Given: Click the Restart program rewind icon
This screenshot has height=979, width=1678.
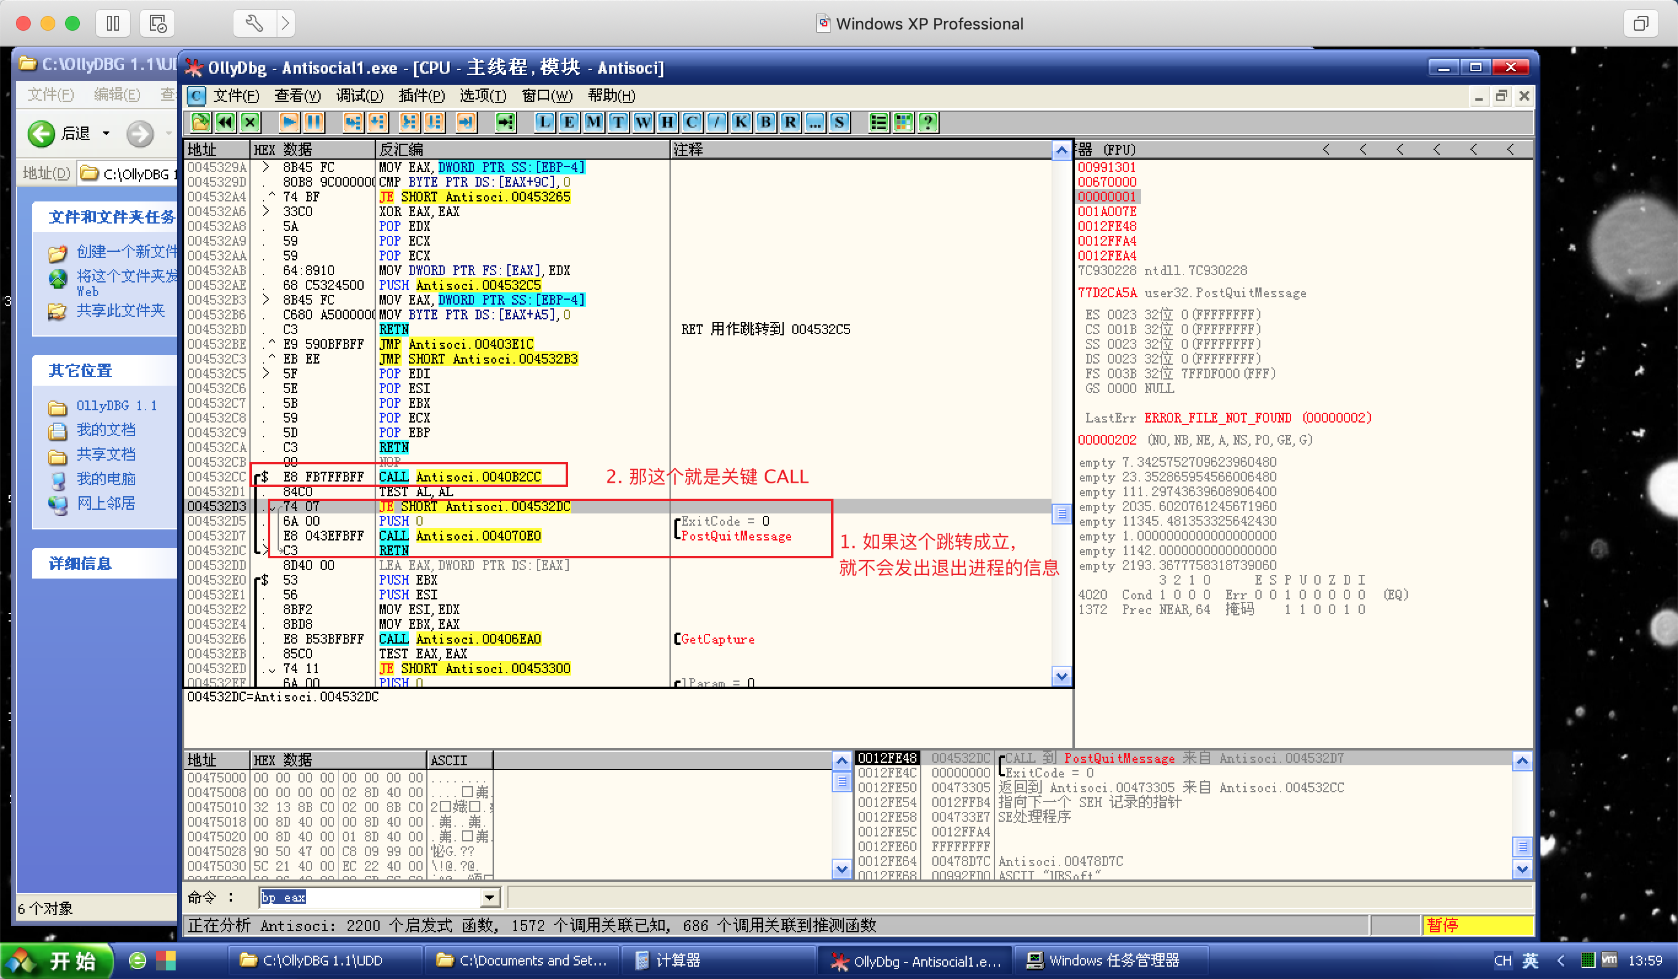Looking at the screenshot, I should pyautogui.click(x=225, y=122).
